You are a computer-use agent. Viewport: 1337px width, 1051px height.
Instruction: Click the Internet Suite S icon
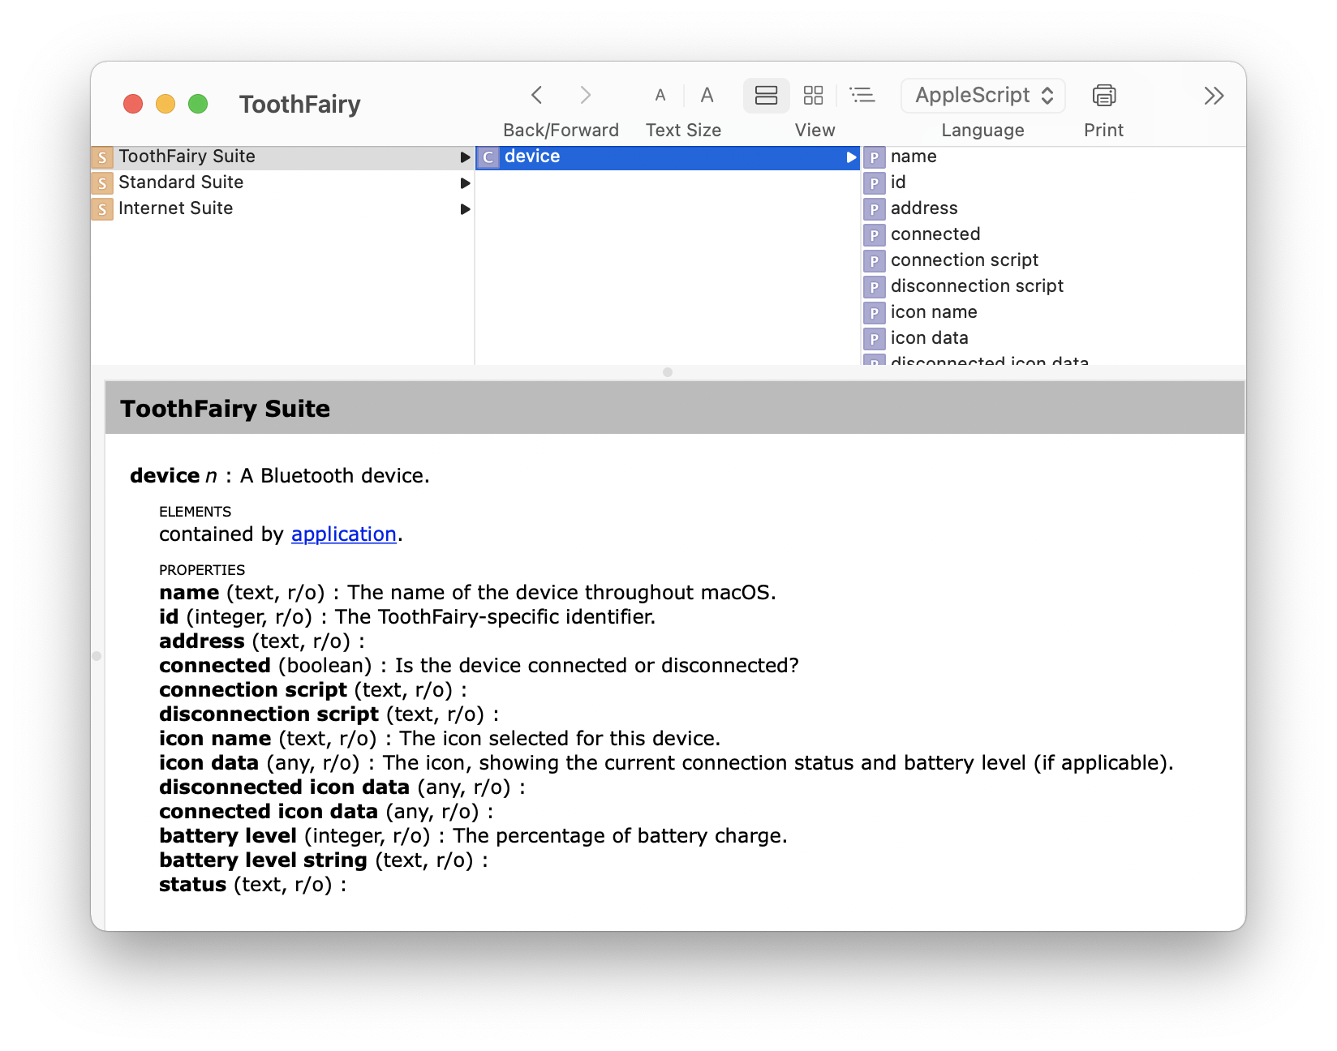(102, 209)
